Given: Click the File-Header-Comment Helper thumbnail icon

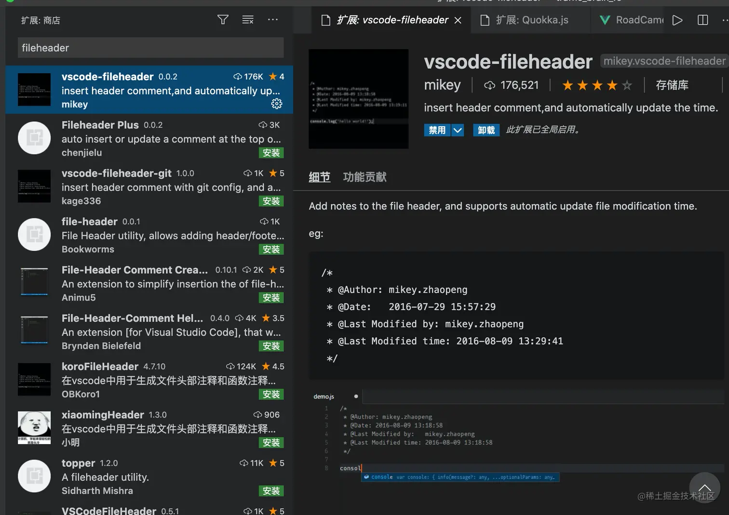Looking at the screenshot, I should pos(34,330).
